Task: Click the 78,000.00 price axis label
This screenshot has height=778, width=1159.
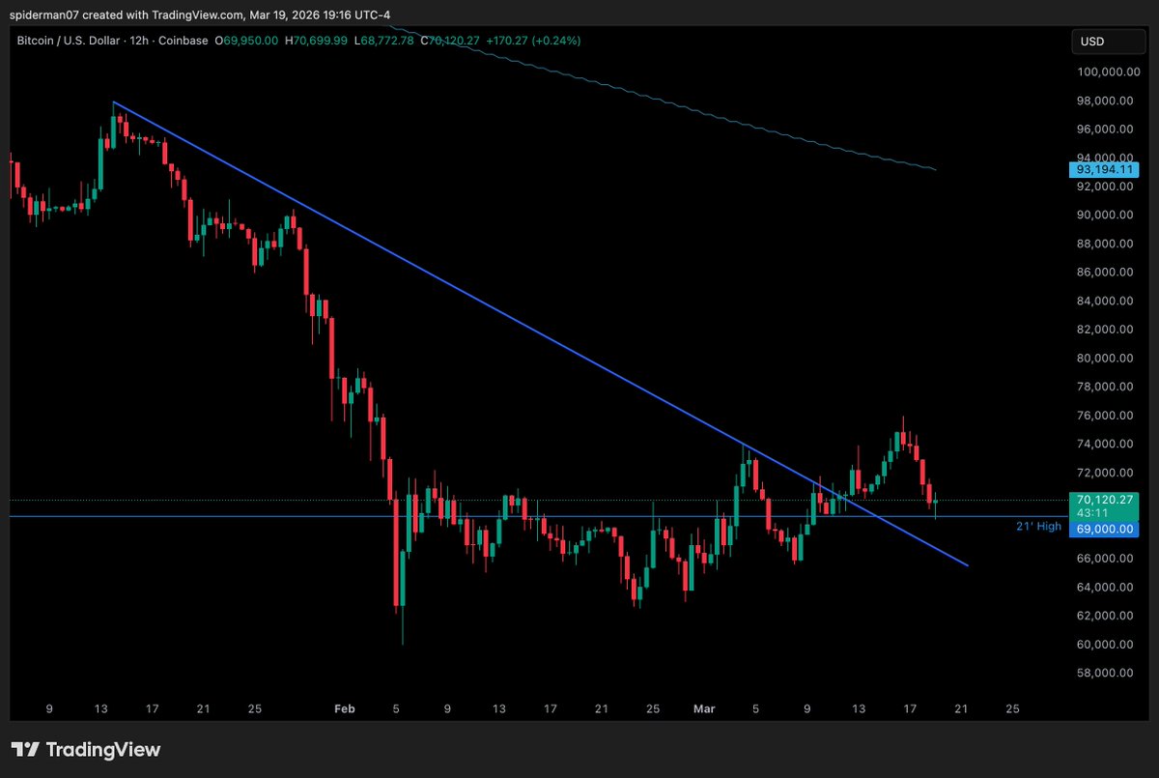Action: (x=1106, y=387)
